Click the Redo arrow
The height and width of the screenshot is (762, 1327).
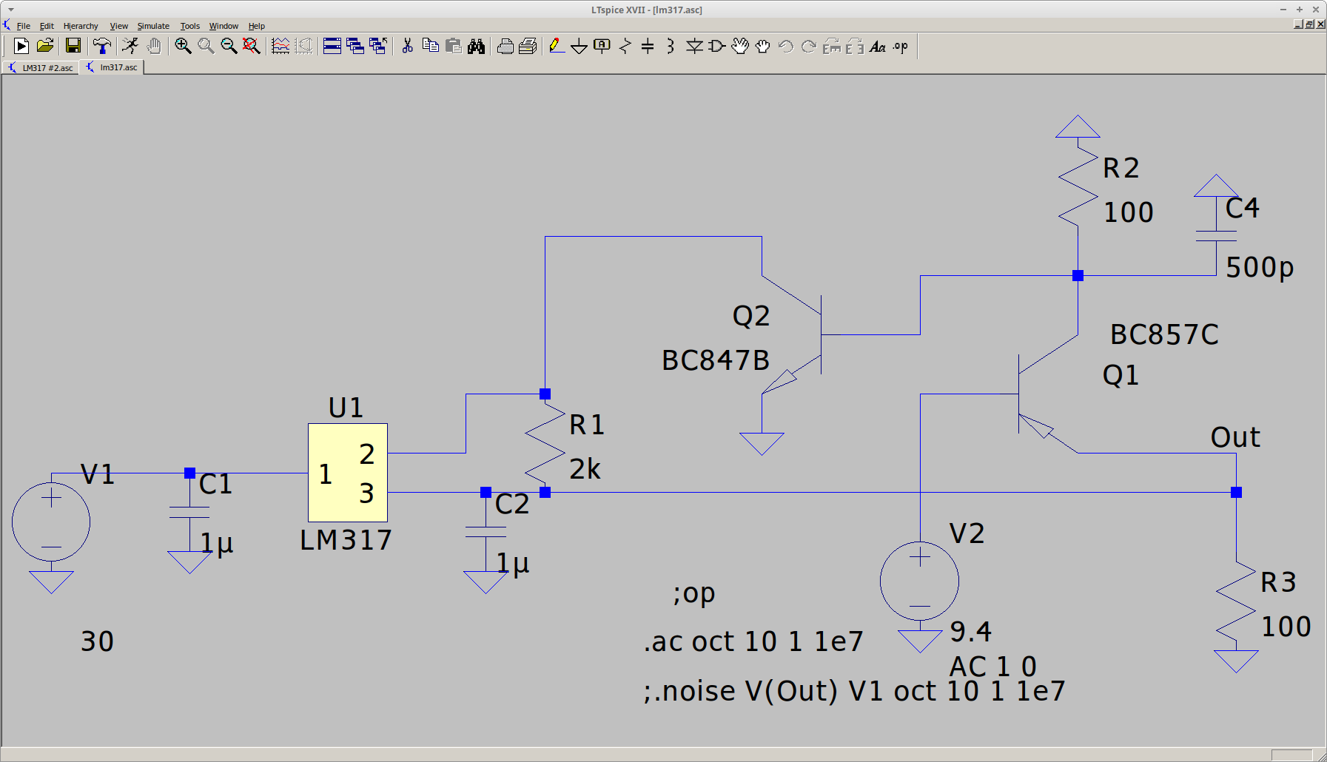coord(809,46)
